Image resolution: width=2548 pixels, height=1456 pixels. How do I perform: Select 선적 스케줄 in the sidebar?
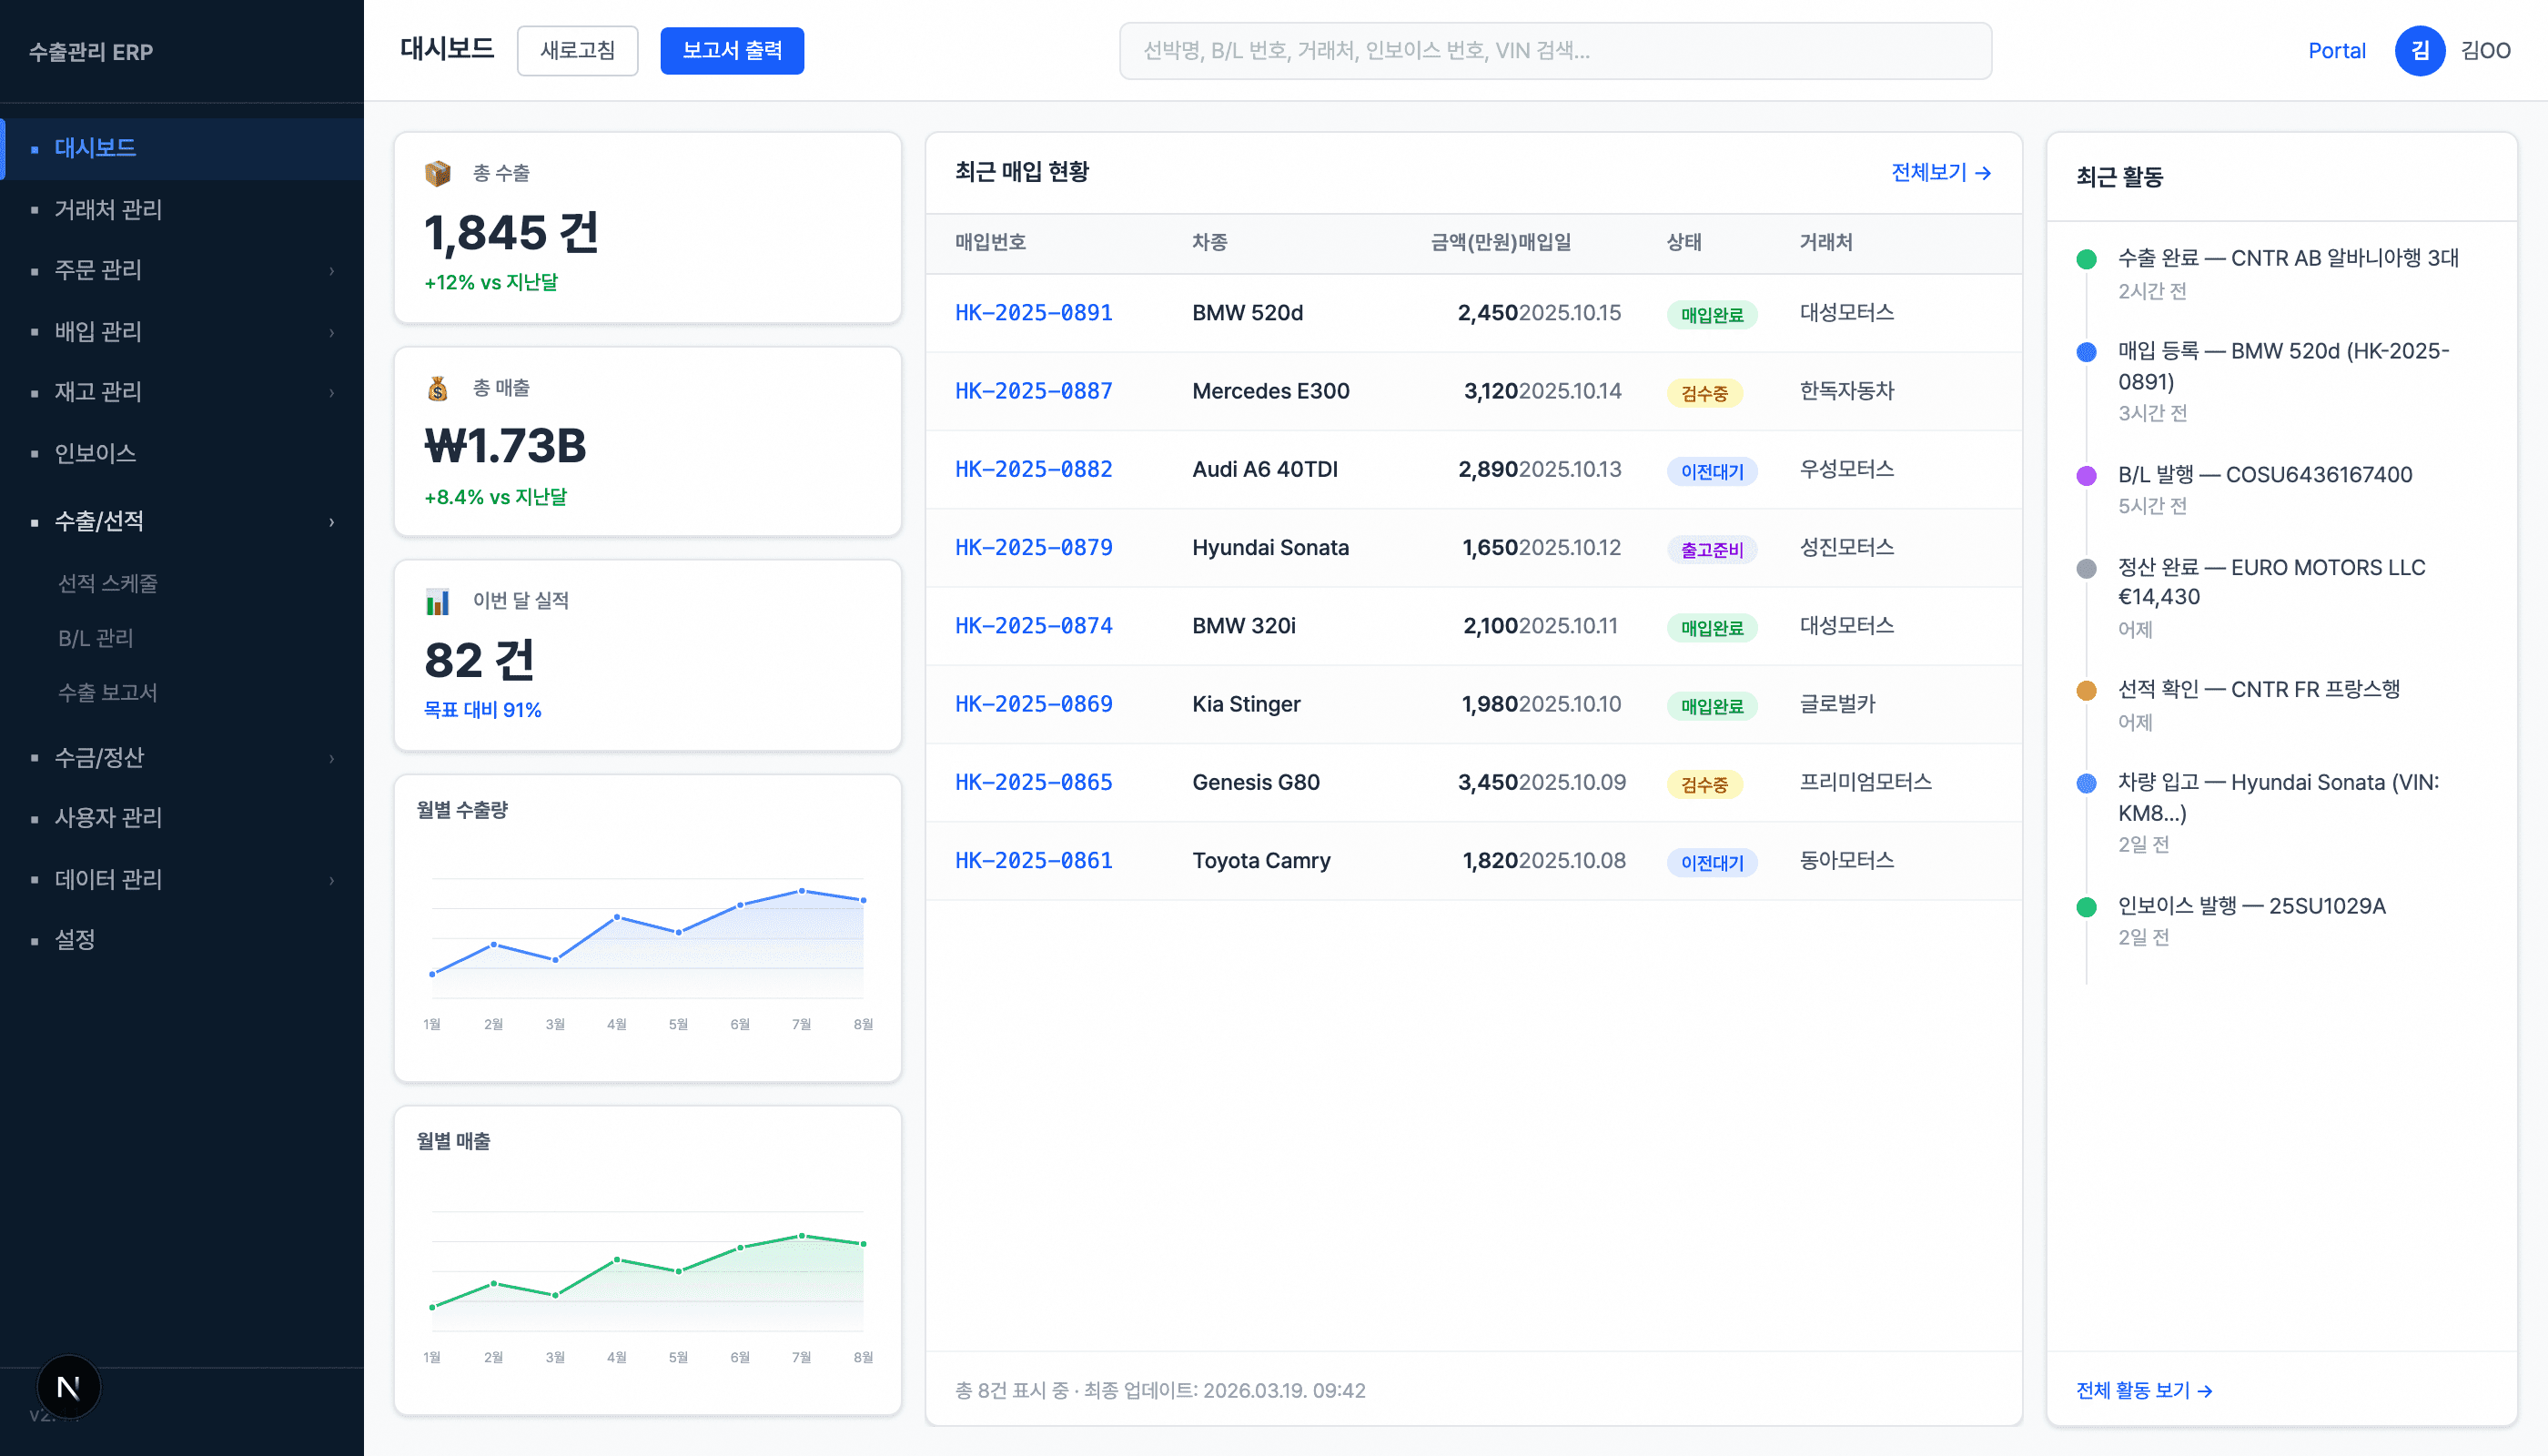[x=108, y=583]
